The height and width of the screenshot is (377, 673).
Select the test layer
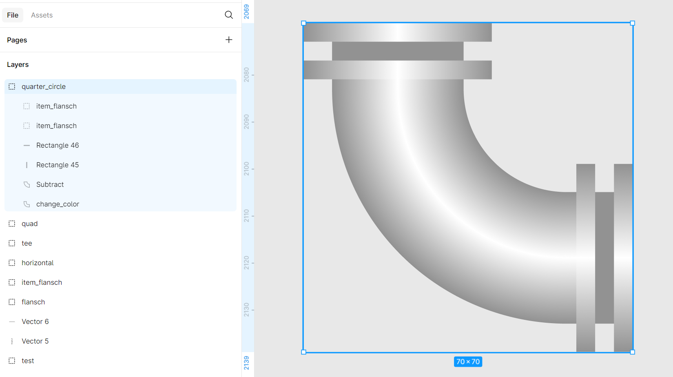coord(28,361)
